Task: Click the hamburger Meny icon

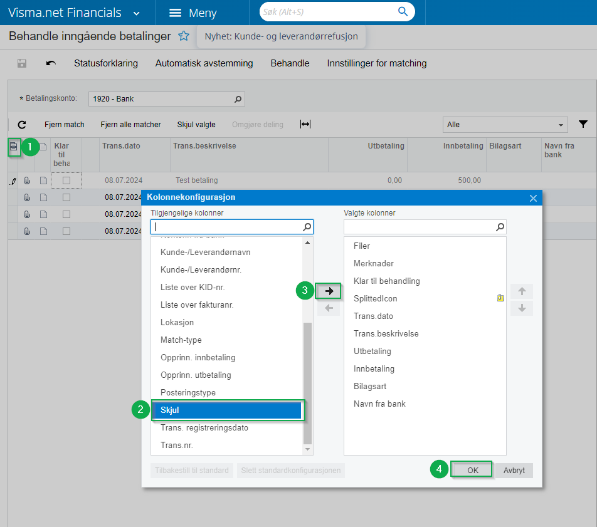Action: (x=175, y=13)
